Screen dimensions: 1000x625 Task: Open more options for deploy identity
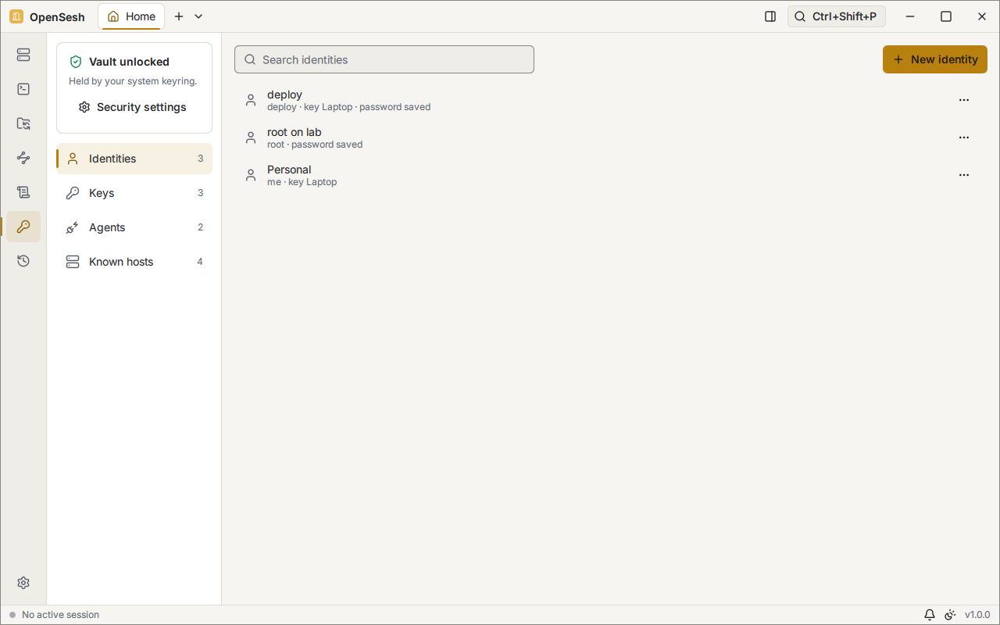tap(964, 100)
